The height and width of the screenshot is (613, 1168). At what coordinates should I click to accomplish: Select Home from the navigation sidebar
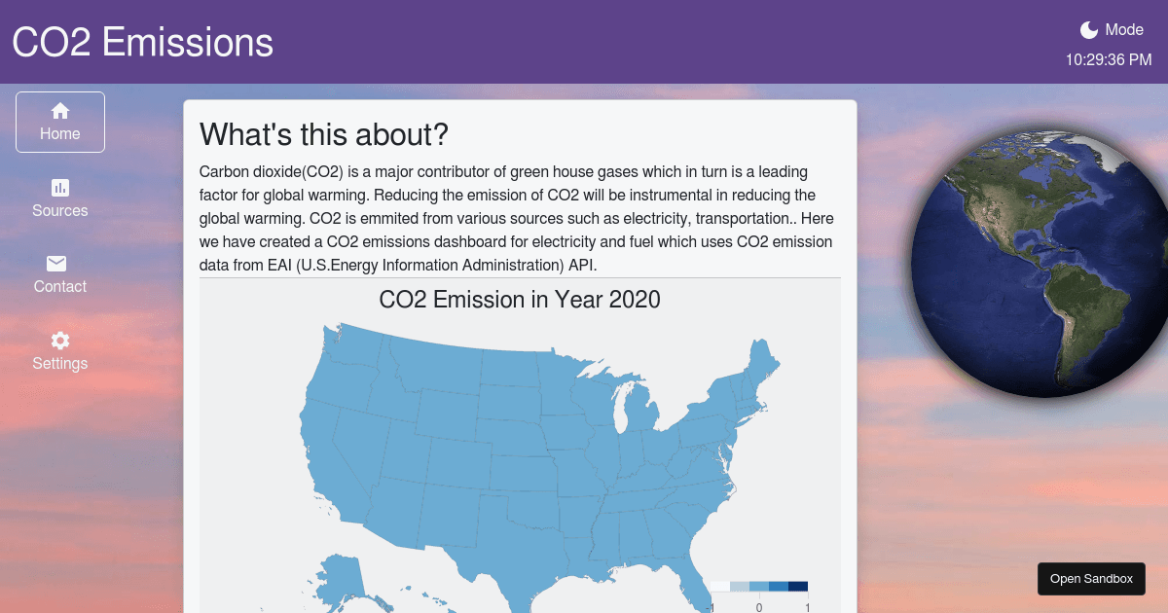[x=59, y=122]
